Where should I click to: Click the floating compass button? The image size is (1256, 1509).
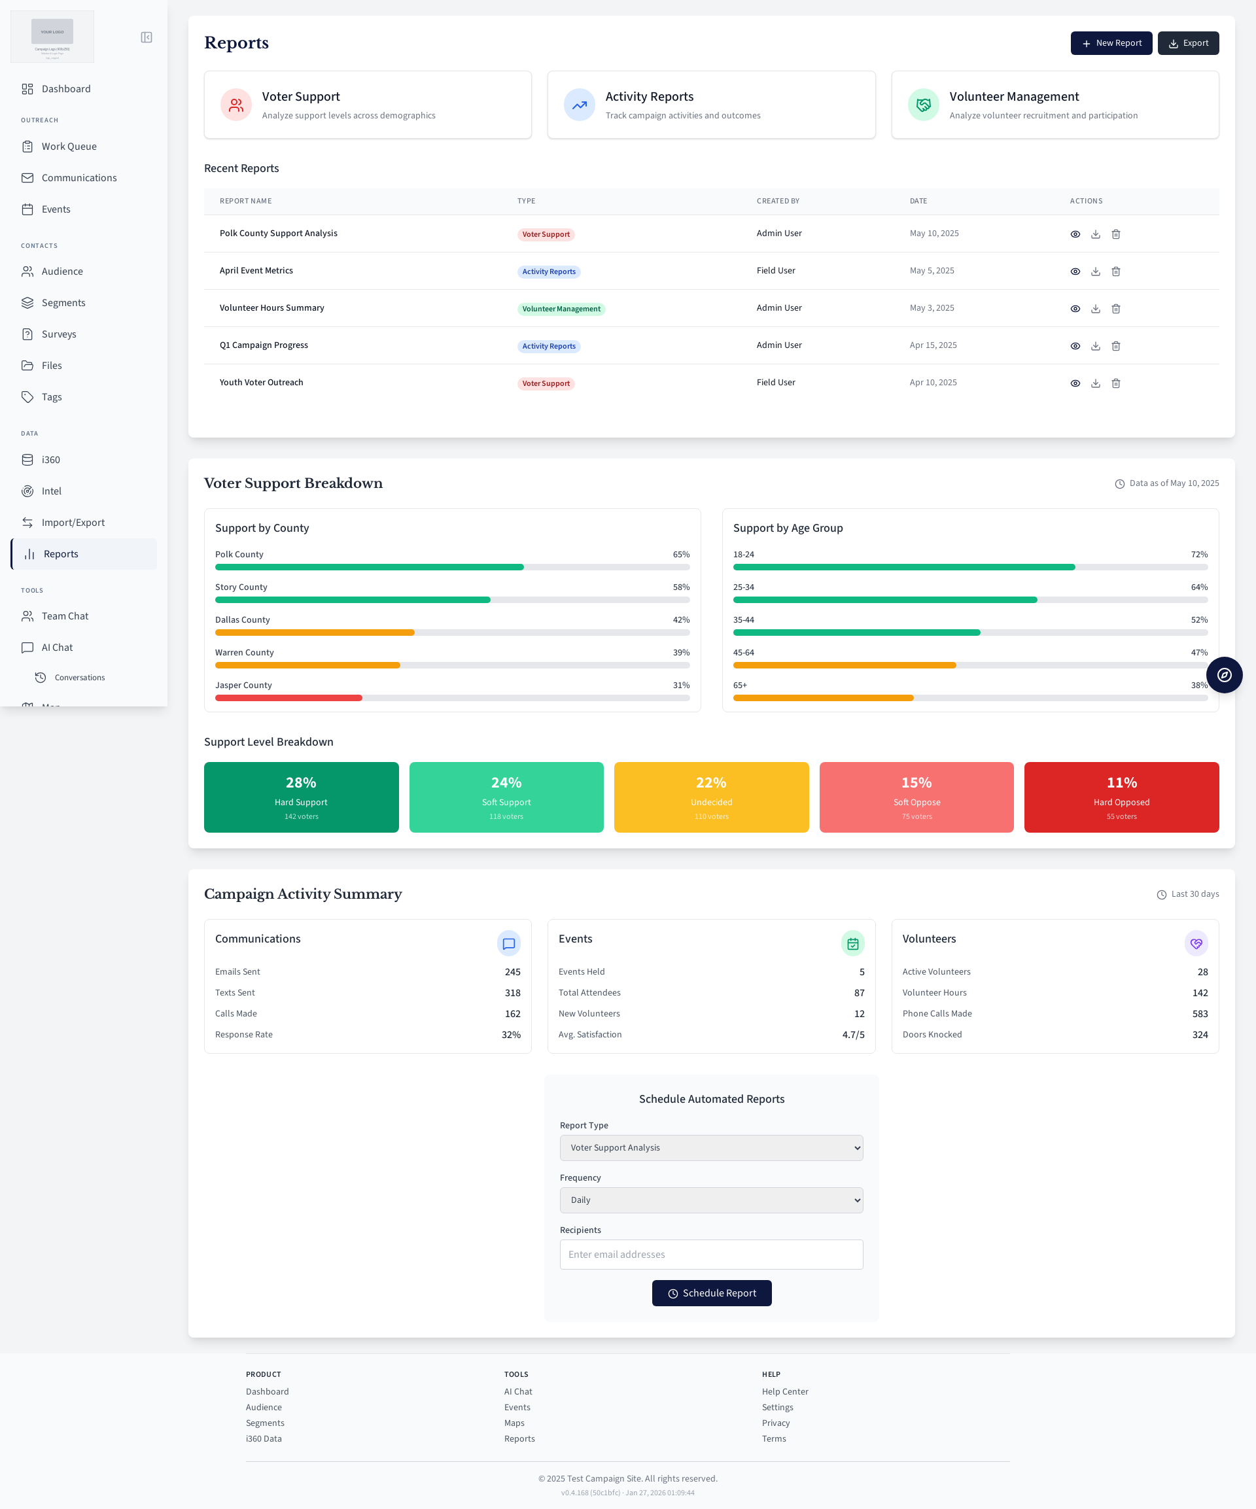1224,675
